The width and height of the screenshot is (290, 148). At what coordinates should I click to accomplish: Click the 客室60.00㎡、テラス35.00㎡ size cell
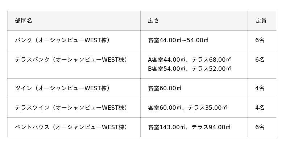point(187,108)
